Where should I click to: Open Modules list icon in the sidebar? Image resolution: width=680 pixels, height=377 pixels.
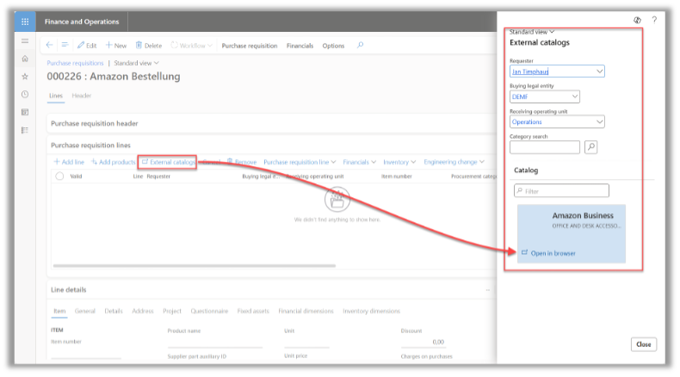[x=25, y=130]
